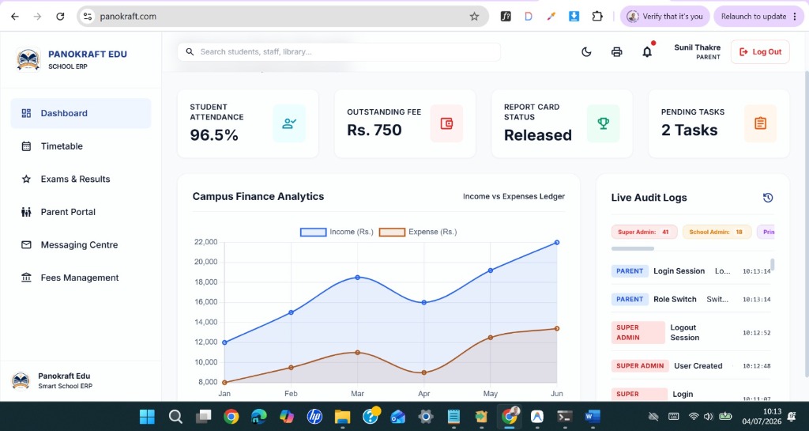Open File Explorer from taskbar
The image size is (809, 431).
342,417
